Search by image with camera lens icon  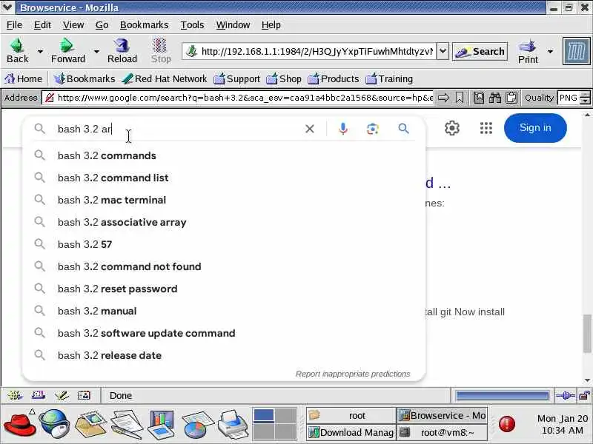click(373, 129)
